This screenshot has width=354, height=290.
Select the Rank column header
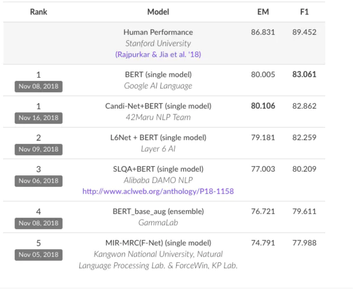(39, 12)
